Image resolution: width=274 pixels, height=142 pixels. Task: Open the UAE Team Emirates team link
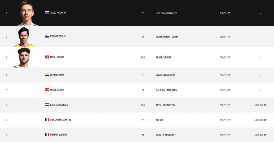(166, 13)
